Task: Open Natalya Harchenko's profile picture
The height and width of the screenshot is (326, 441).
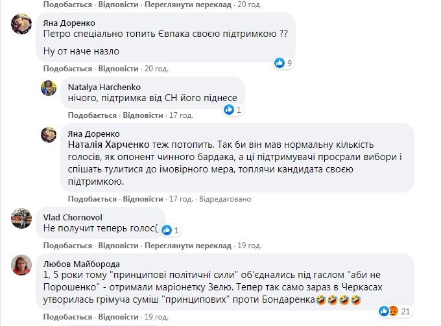Action: [x=51, y=89]
